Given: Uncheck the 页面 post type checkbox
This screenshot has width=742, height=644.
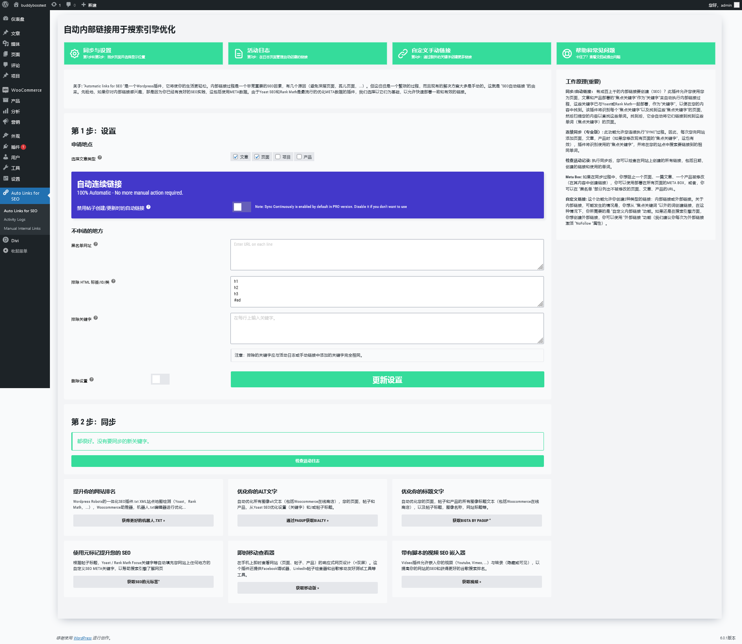Looking at the screenshot, I should (x=257, y=157).
